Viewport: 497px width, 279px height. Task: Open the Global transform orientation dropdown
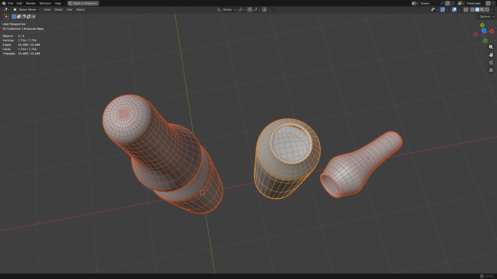[x=226, y=10]
